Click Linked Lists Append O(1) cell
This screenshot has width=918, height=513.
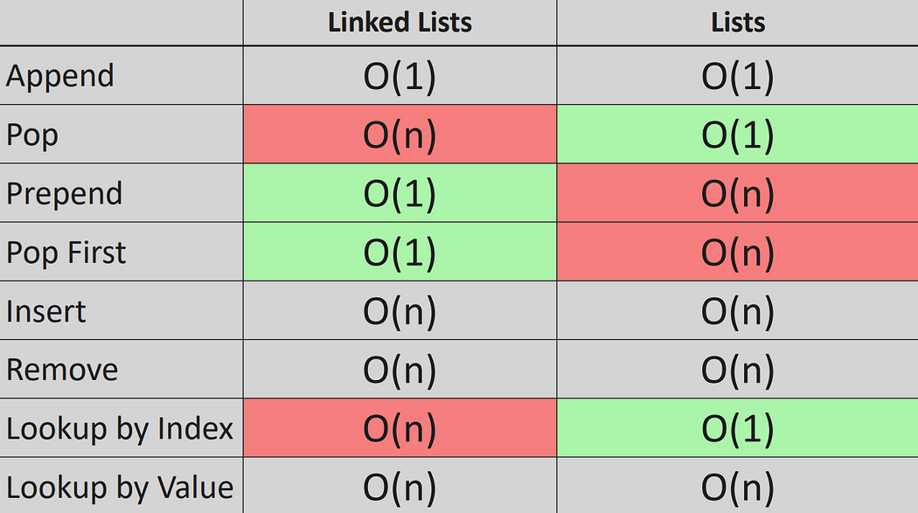[x=400, y=75]
